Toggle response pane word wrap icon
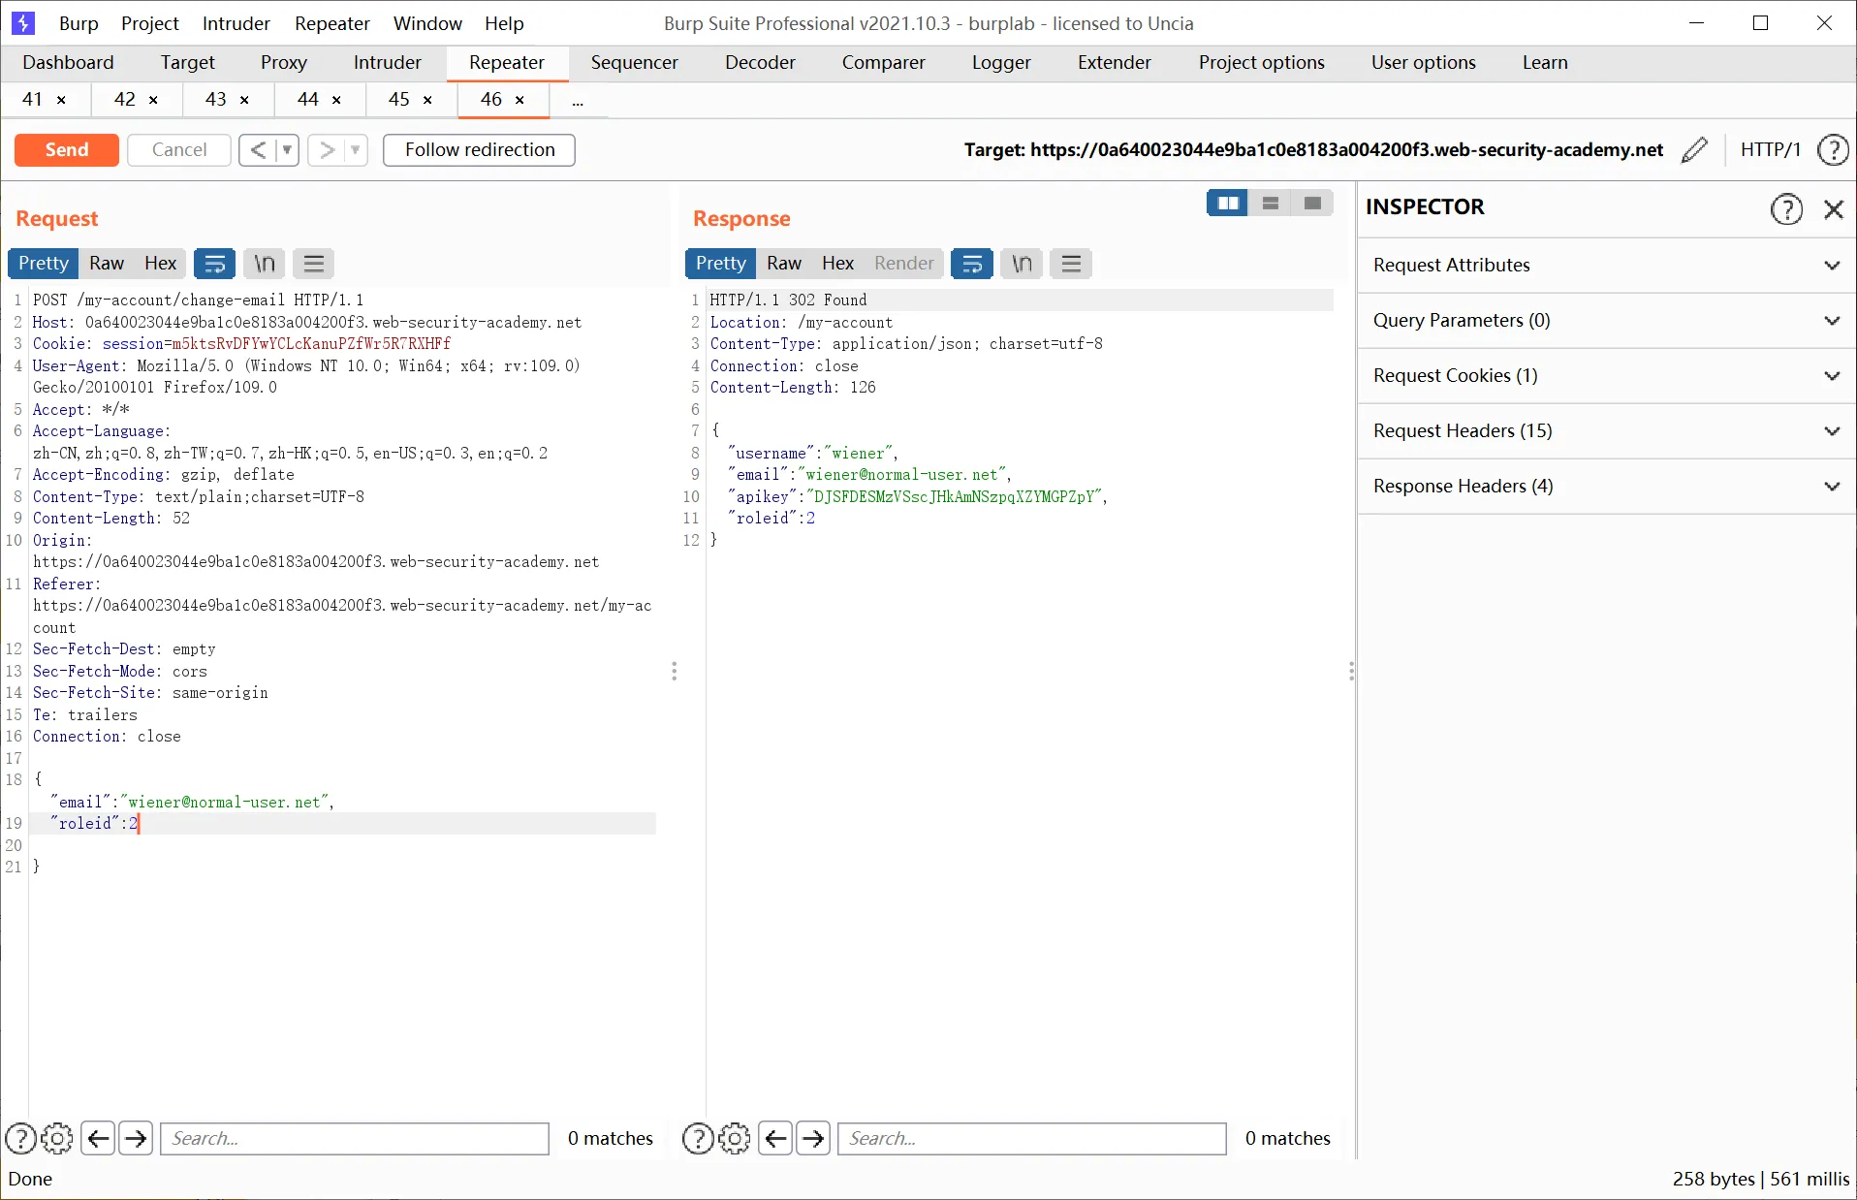 tap(972, 264)
